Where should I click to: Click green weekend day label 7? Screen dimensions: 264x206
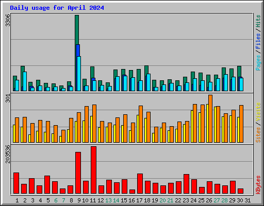tap(63, 200)
